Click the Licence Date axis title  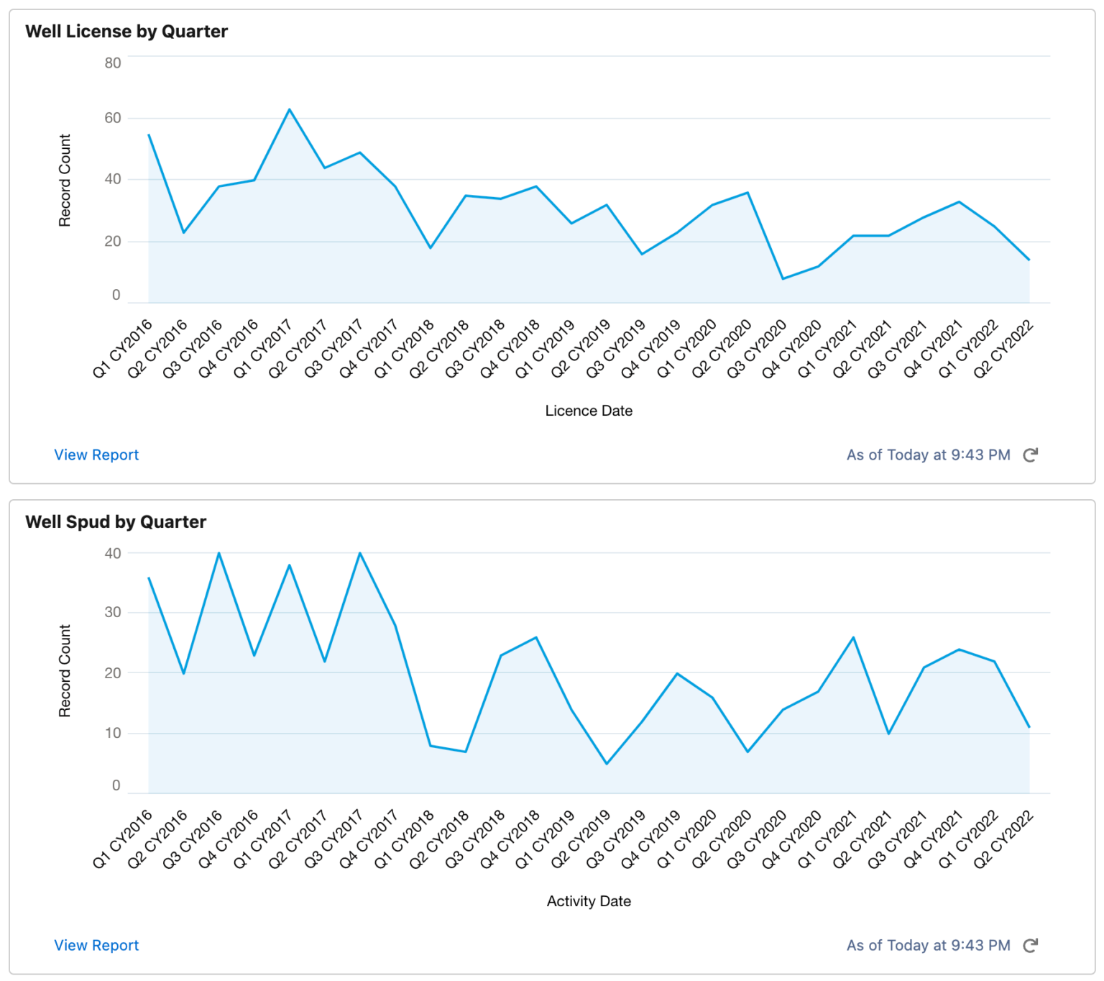click(x=588, y=411)
